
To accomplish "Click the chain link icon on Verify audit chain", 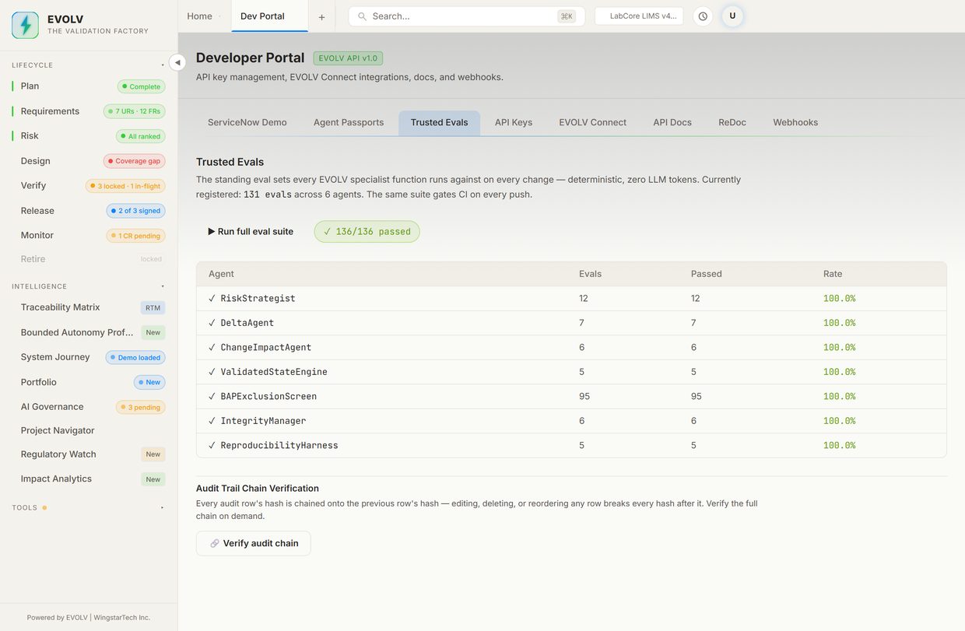I will (215, 544).
